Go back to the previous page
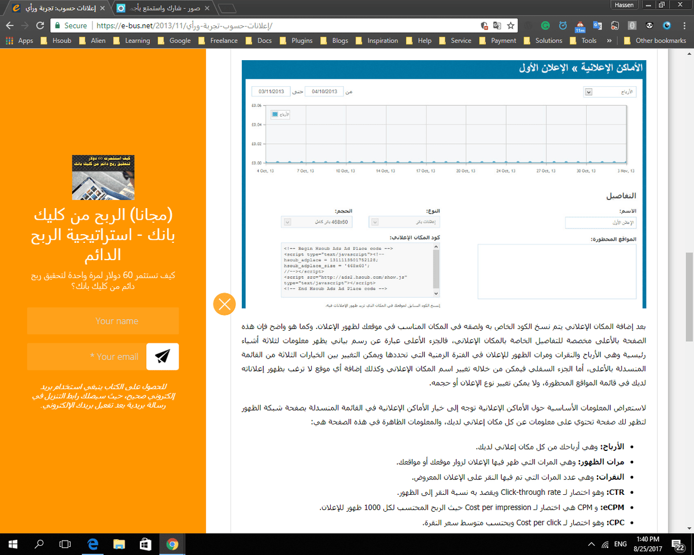The height and width of the screenshot is (555, 694). coord(9,25)
